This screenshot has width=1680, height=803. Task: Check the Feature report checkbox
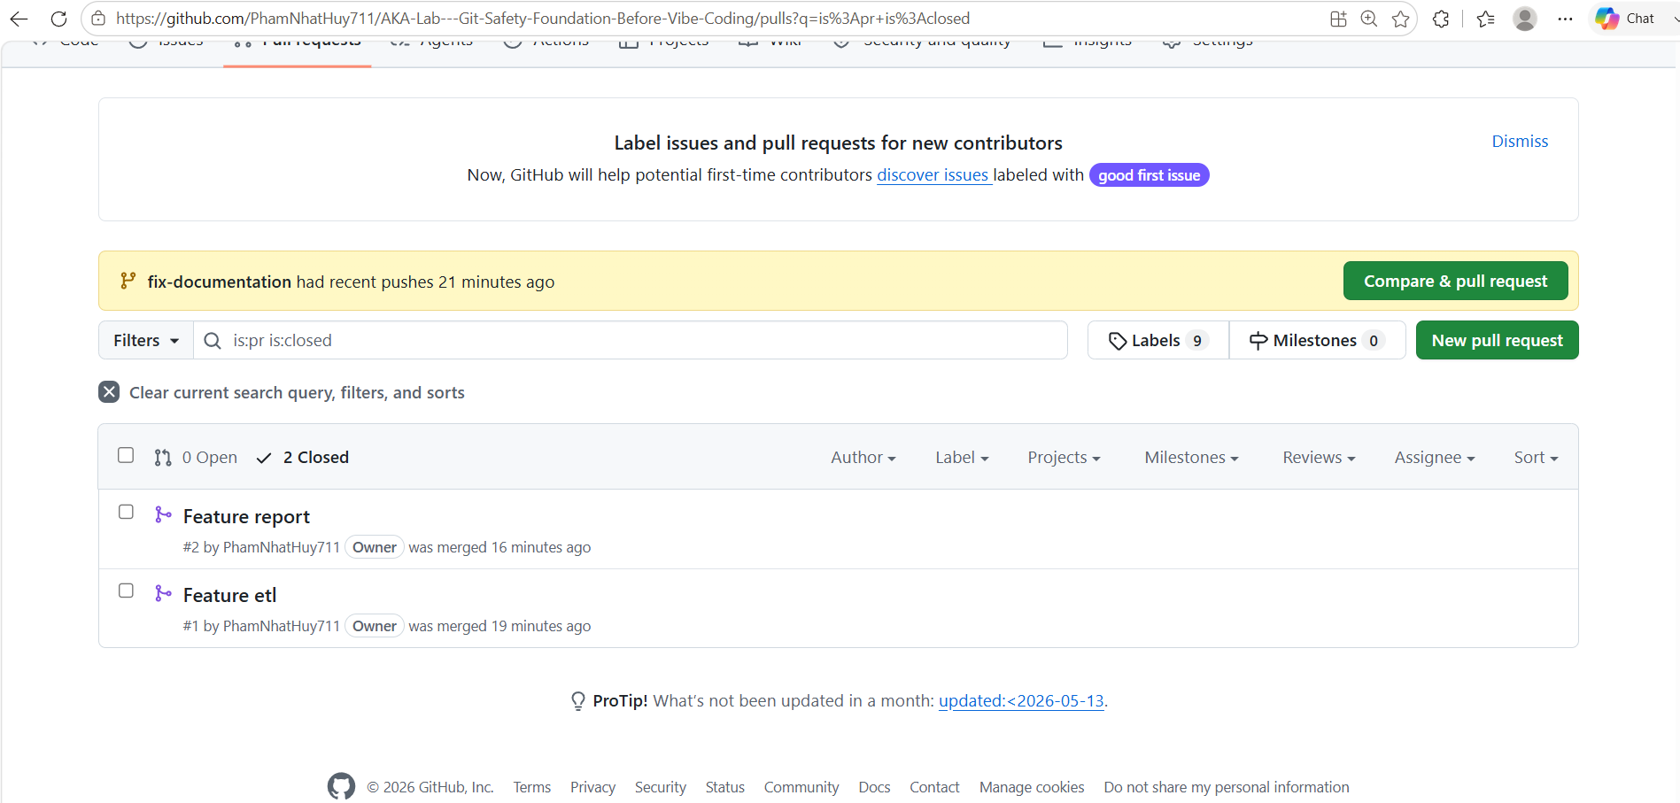coord(126,512)
